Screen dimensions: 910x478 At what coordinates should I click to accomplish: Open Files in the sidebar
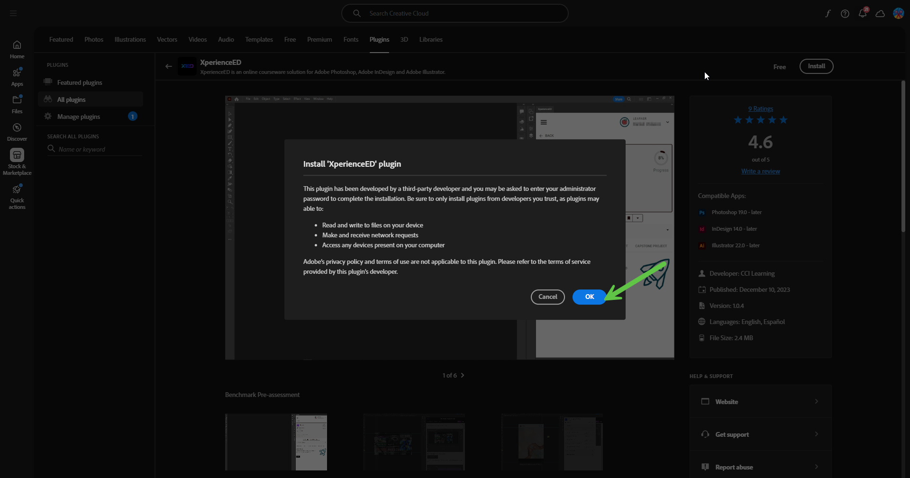17,104
